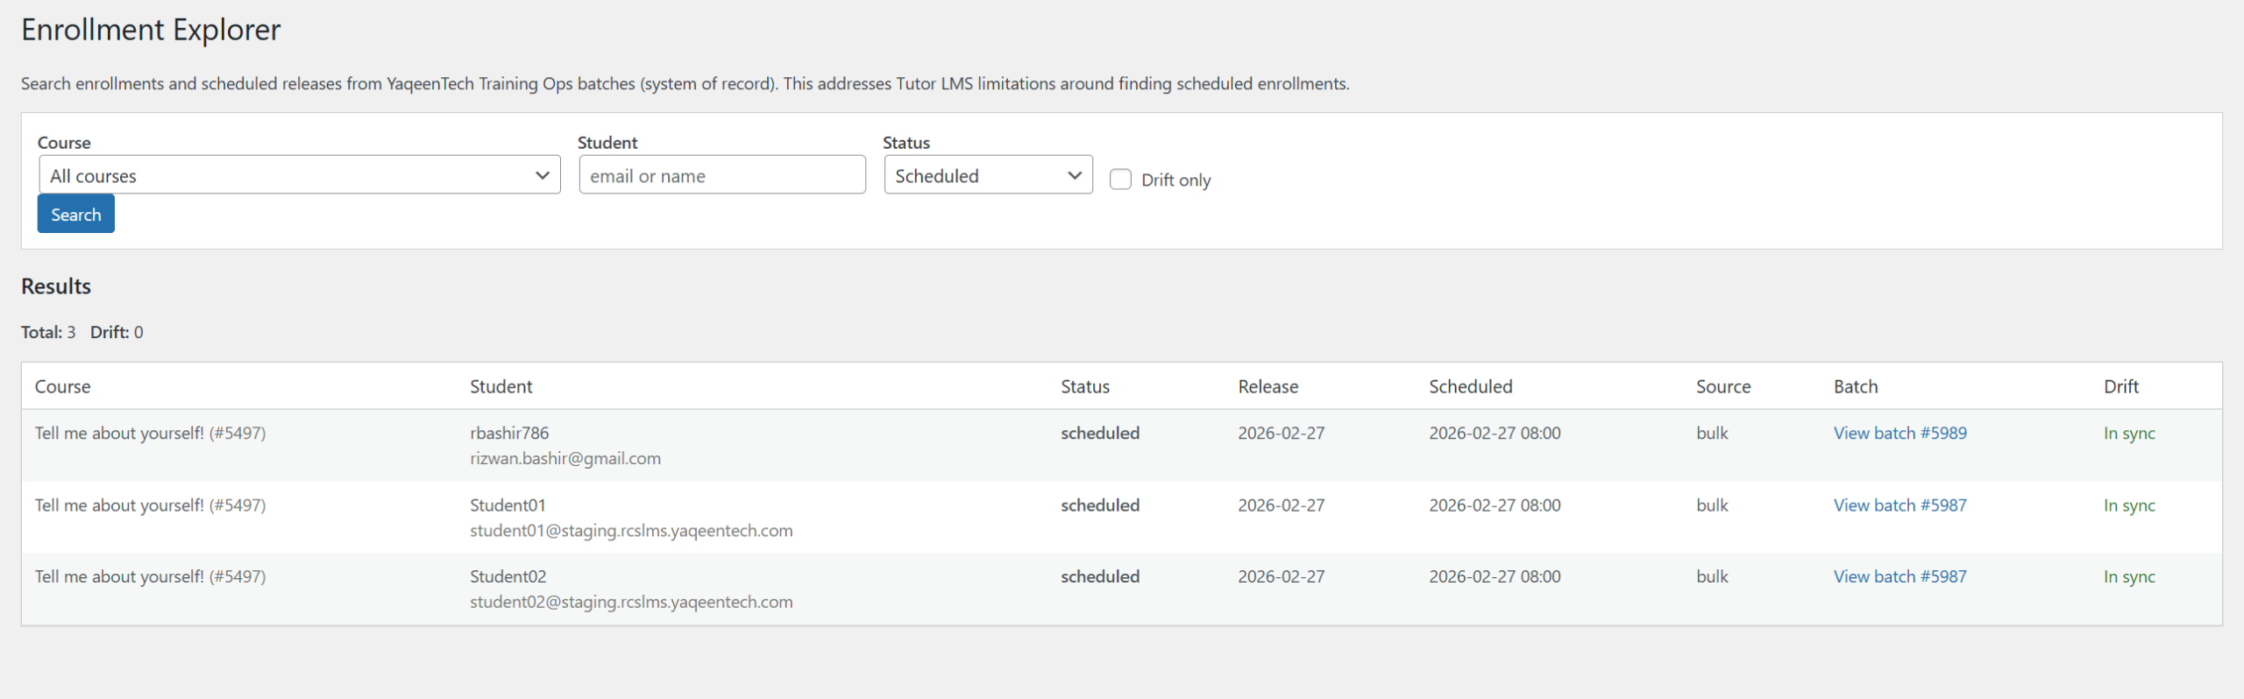Viewport: 2244px width, 699px height.
Task: Open the Course dropdown showing All courses
Action: tap(299, 175)
